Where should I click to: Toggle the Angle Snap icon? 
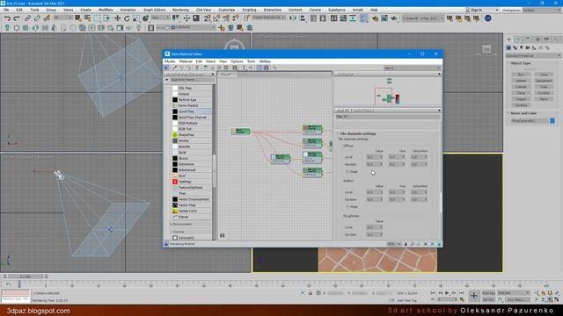point(217,18)
